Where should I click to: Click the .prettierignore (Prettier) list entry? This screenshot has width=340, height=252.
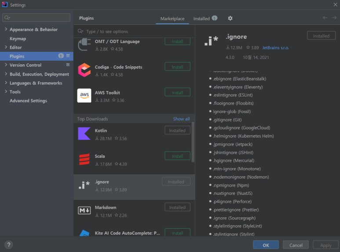(x=236, y=210)
